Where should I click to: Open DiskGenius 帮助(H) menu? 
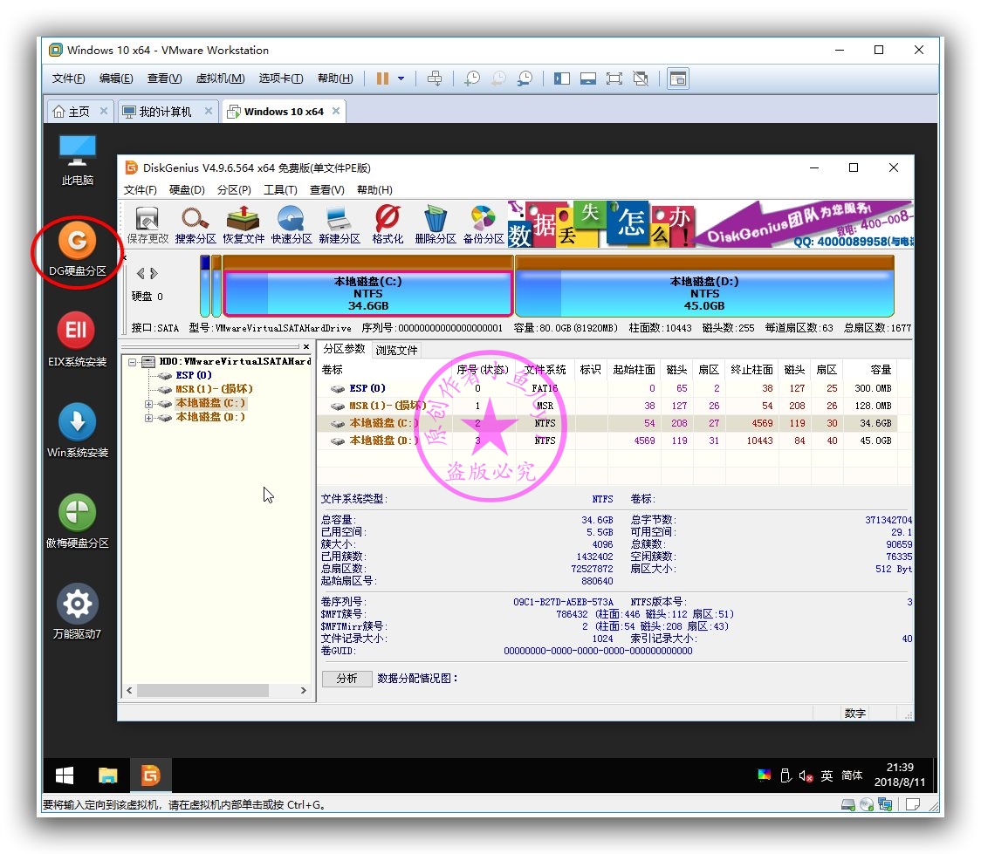click(374, 189)
